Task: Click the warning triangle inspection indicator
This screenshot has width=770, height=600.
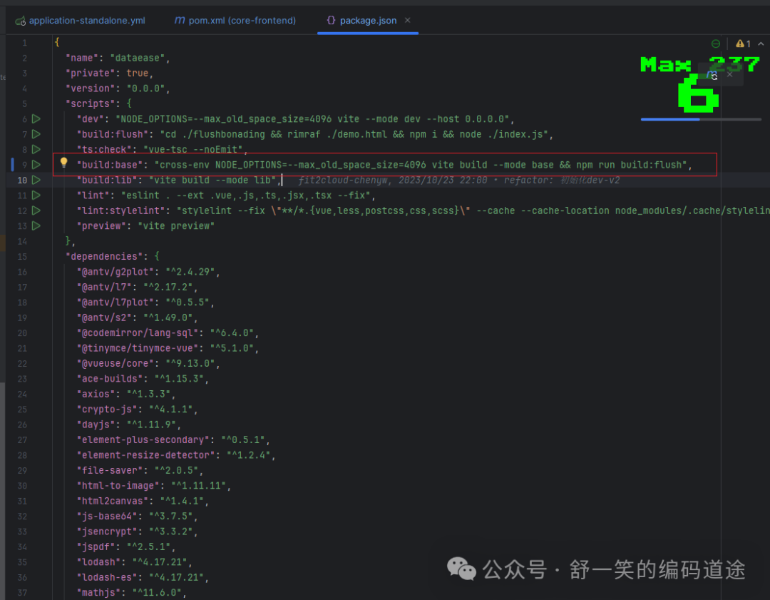Action: click(x=739, y=44)
